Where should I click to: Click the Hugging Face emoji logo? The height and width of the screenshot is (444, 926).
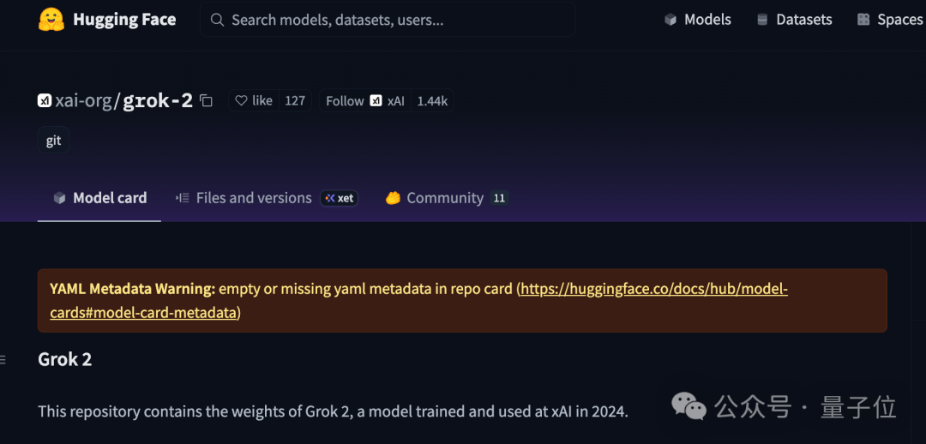tap(51, 20)
